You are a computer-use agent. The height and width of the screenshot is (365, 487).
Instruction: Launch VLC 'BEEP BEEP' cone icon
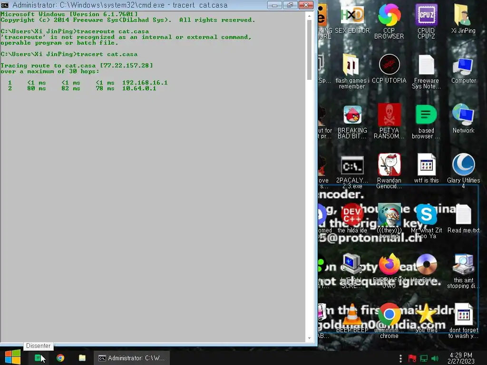coord(352,318)
